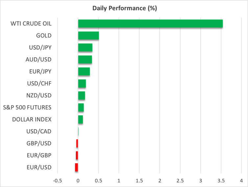Viewport: 248px width, 187px height.
Task: Click the red EUR/GBP bar
Action: (x=77, y=155)
